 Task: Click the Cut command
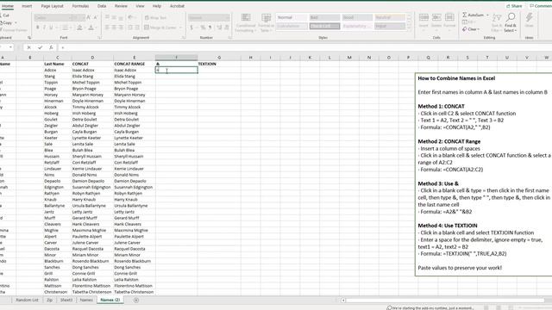click(5, 15)
